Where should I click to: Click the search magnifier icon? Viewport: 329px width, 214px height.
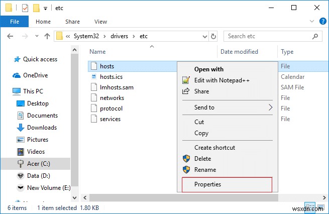click(x=315, y=36)
